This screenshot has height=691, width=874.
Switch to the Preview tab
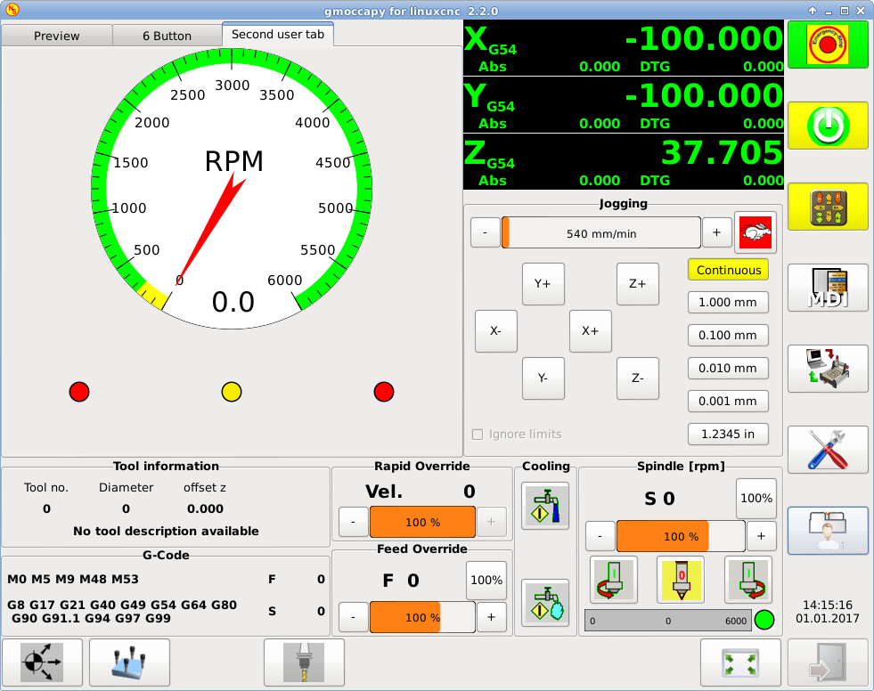tap(57, 36)
